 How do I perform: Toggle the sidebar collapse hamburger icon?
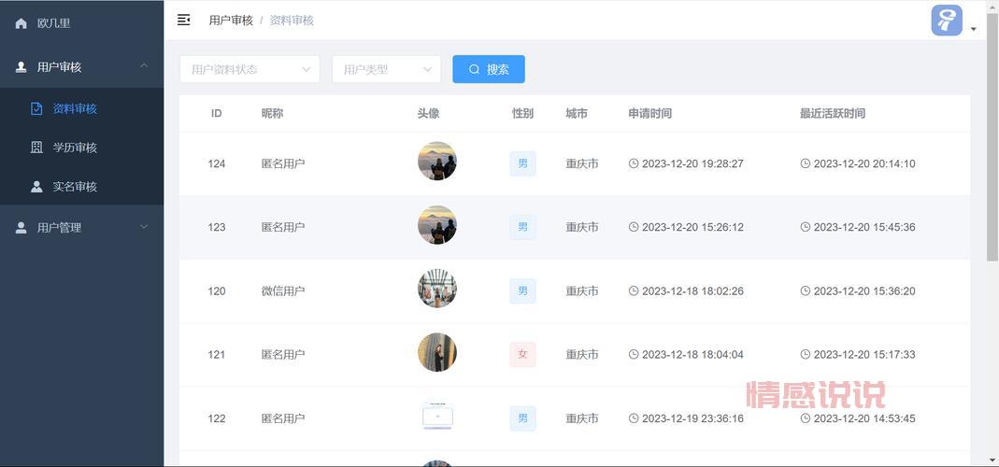click(x=183, y=21)
